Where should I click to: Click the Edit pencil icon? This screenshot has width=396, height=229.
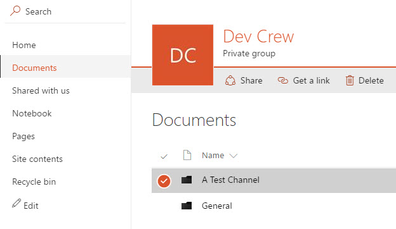[x=16, y=203]
